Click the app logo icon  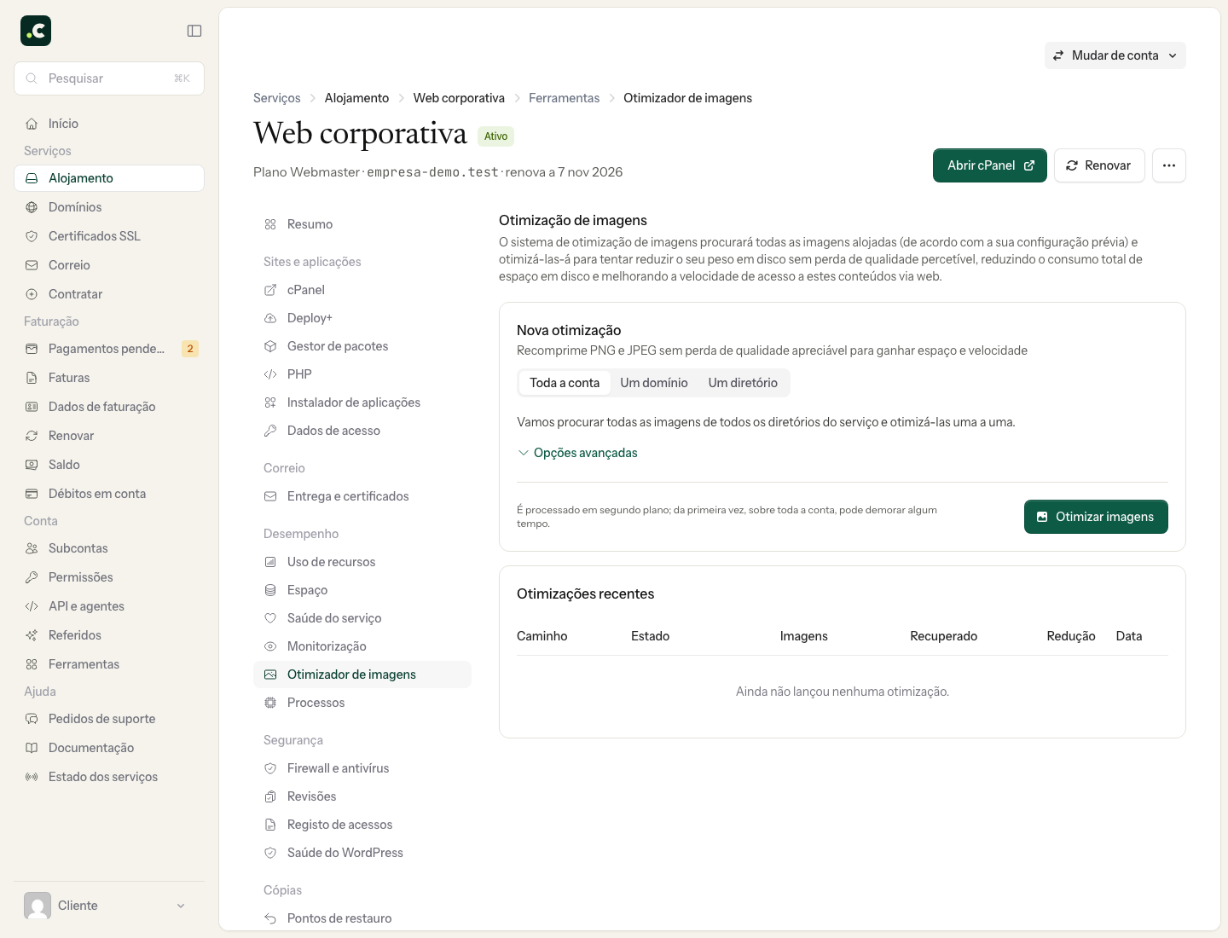coord(36,31)
